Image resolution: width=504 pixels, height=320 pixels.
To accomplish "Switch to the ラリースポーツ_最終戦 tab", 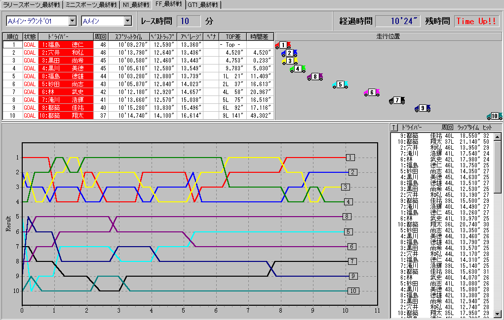I will click(32, 5).
